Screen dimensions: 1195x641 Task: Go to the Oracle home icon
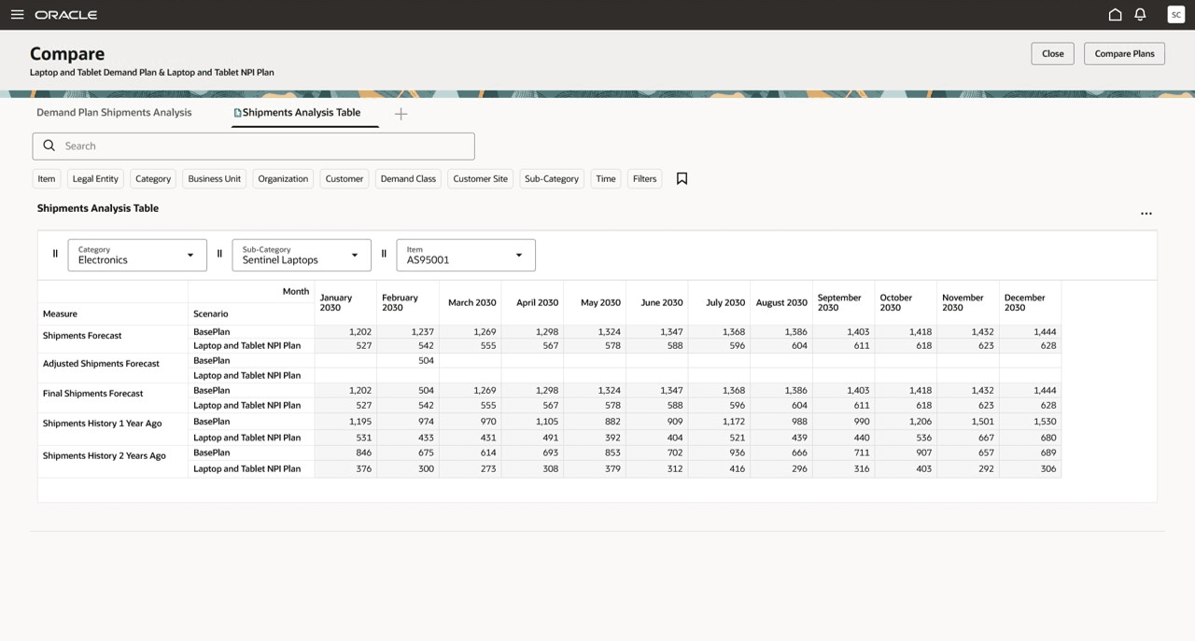[1115, 15]
